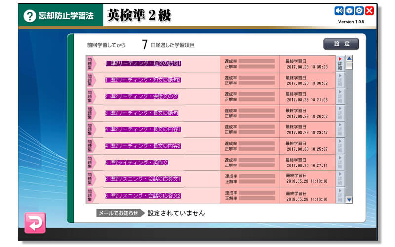Open 詳細 for 短文の語句2 row
Viewport: 395px width, 247px height.
340,80
